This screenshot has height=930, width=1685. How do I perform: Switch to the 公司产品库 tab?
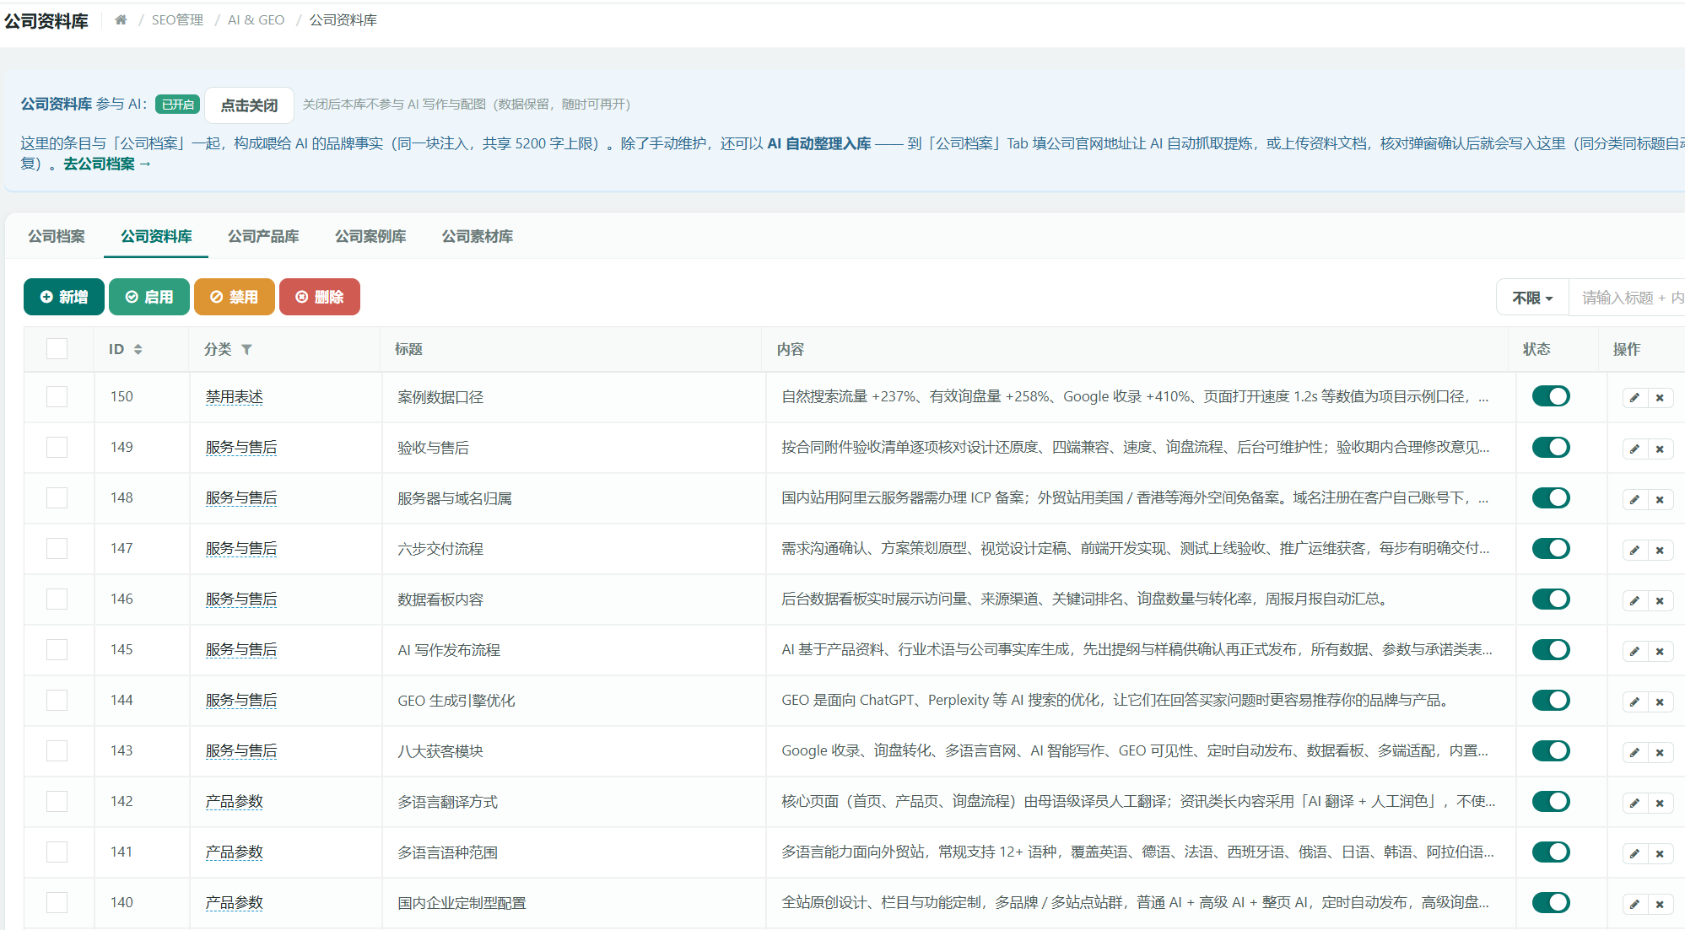click(263, 236)
